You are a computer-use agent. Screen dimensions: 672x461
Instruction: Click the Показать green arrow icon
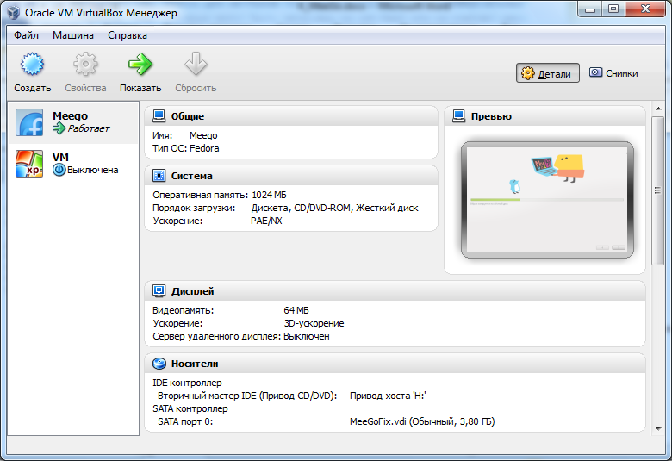(140, 65)
